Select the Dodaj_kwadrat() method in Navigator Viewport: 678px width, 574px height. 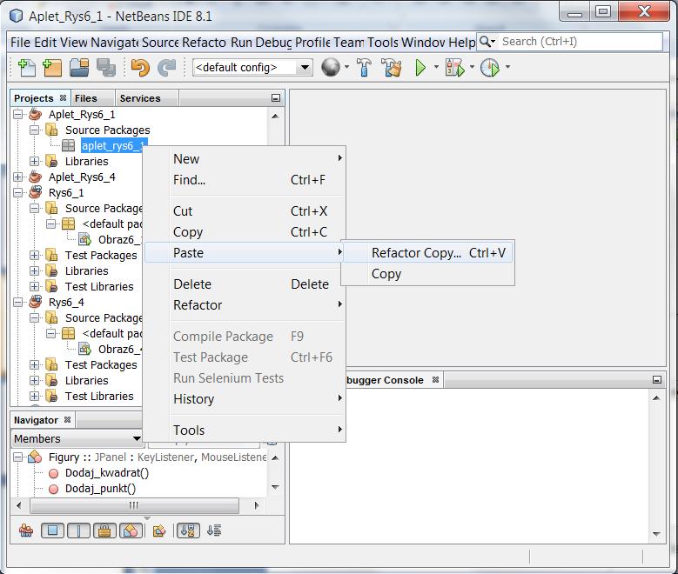(x=107, y=473)
